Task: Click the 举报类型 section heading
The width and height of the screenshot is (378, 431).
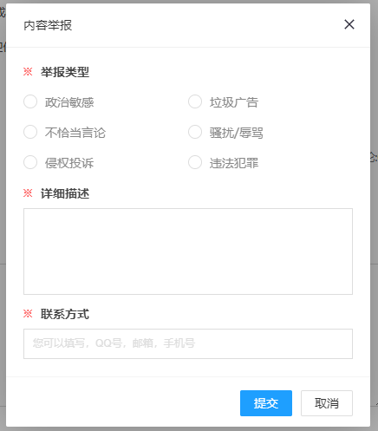Action: coord(65,72)
